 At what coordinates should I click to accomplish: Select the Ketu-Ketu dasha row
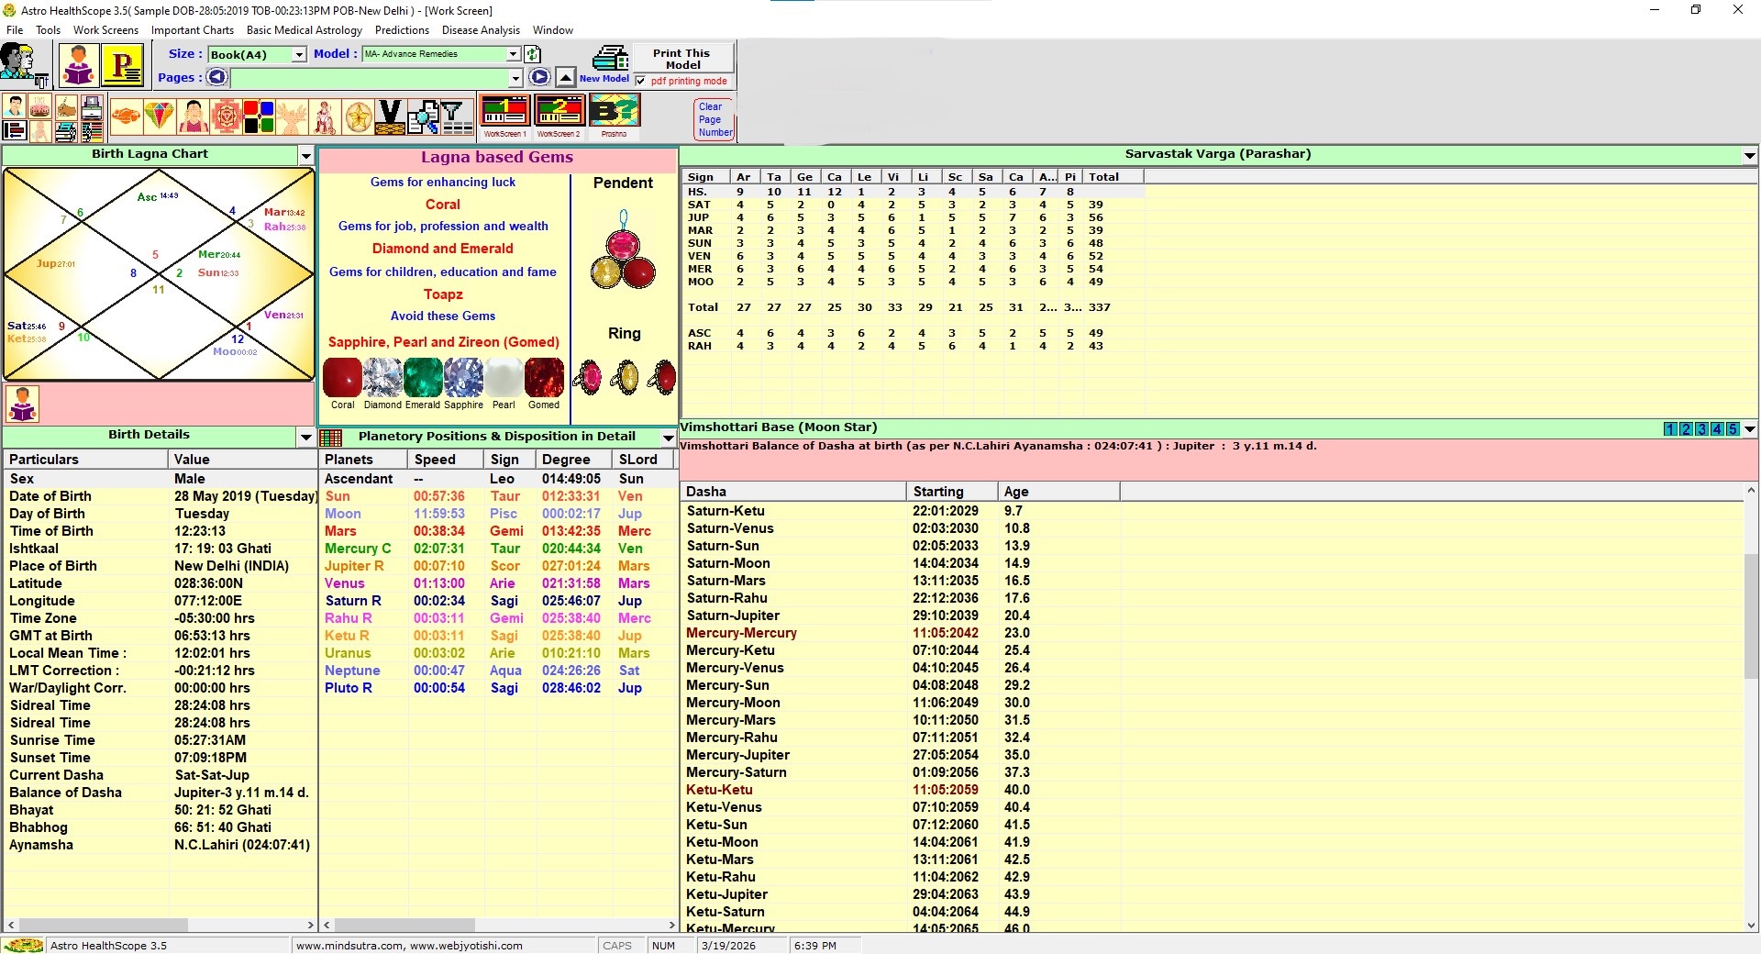click(1211, 790)
